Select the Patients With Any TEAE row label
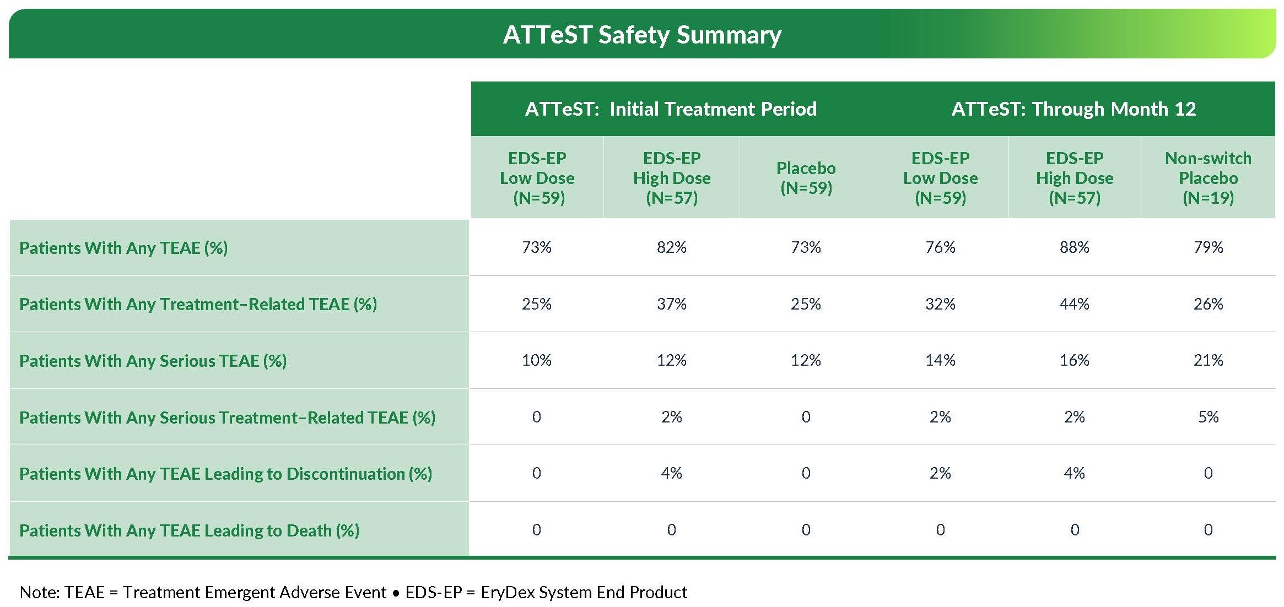The image size is (1284, 607). click(x=123, y=248)
